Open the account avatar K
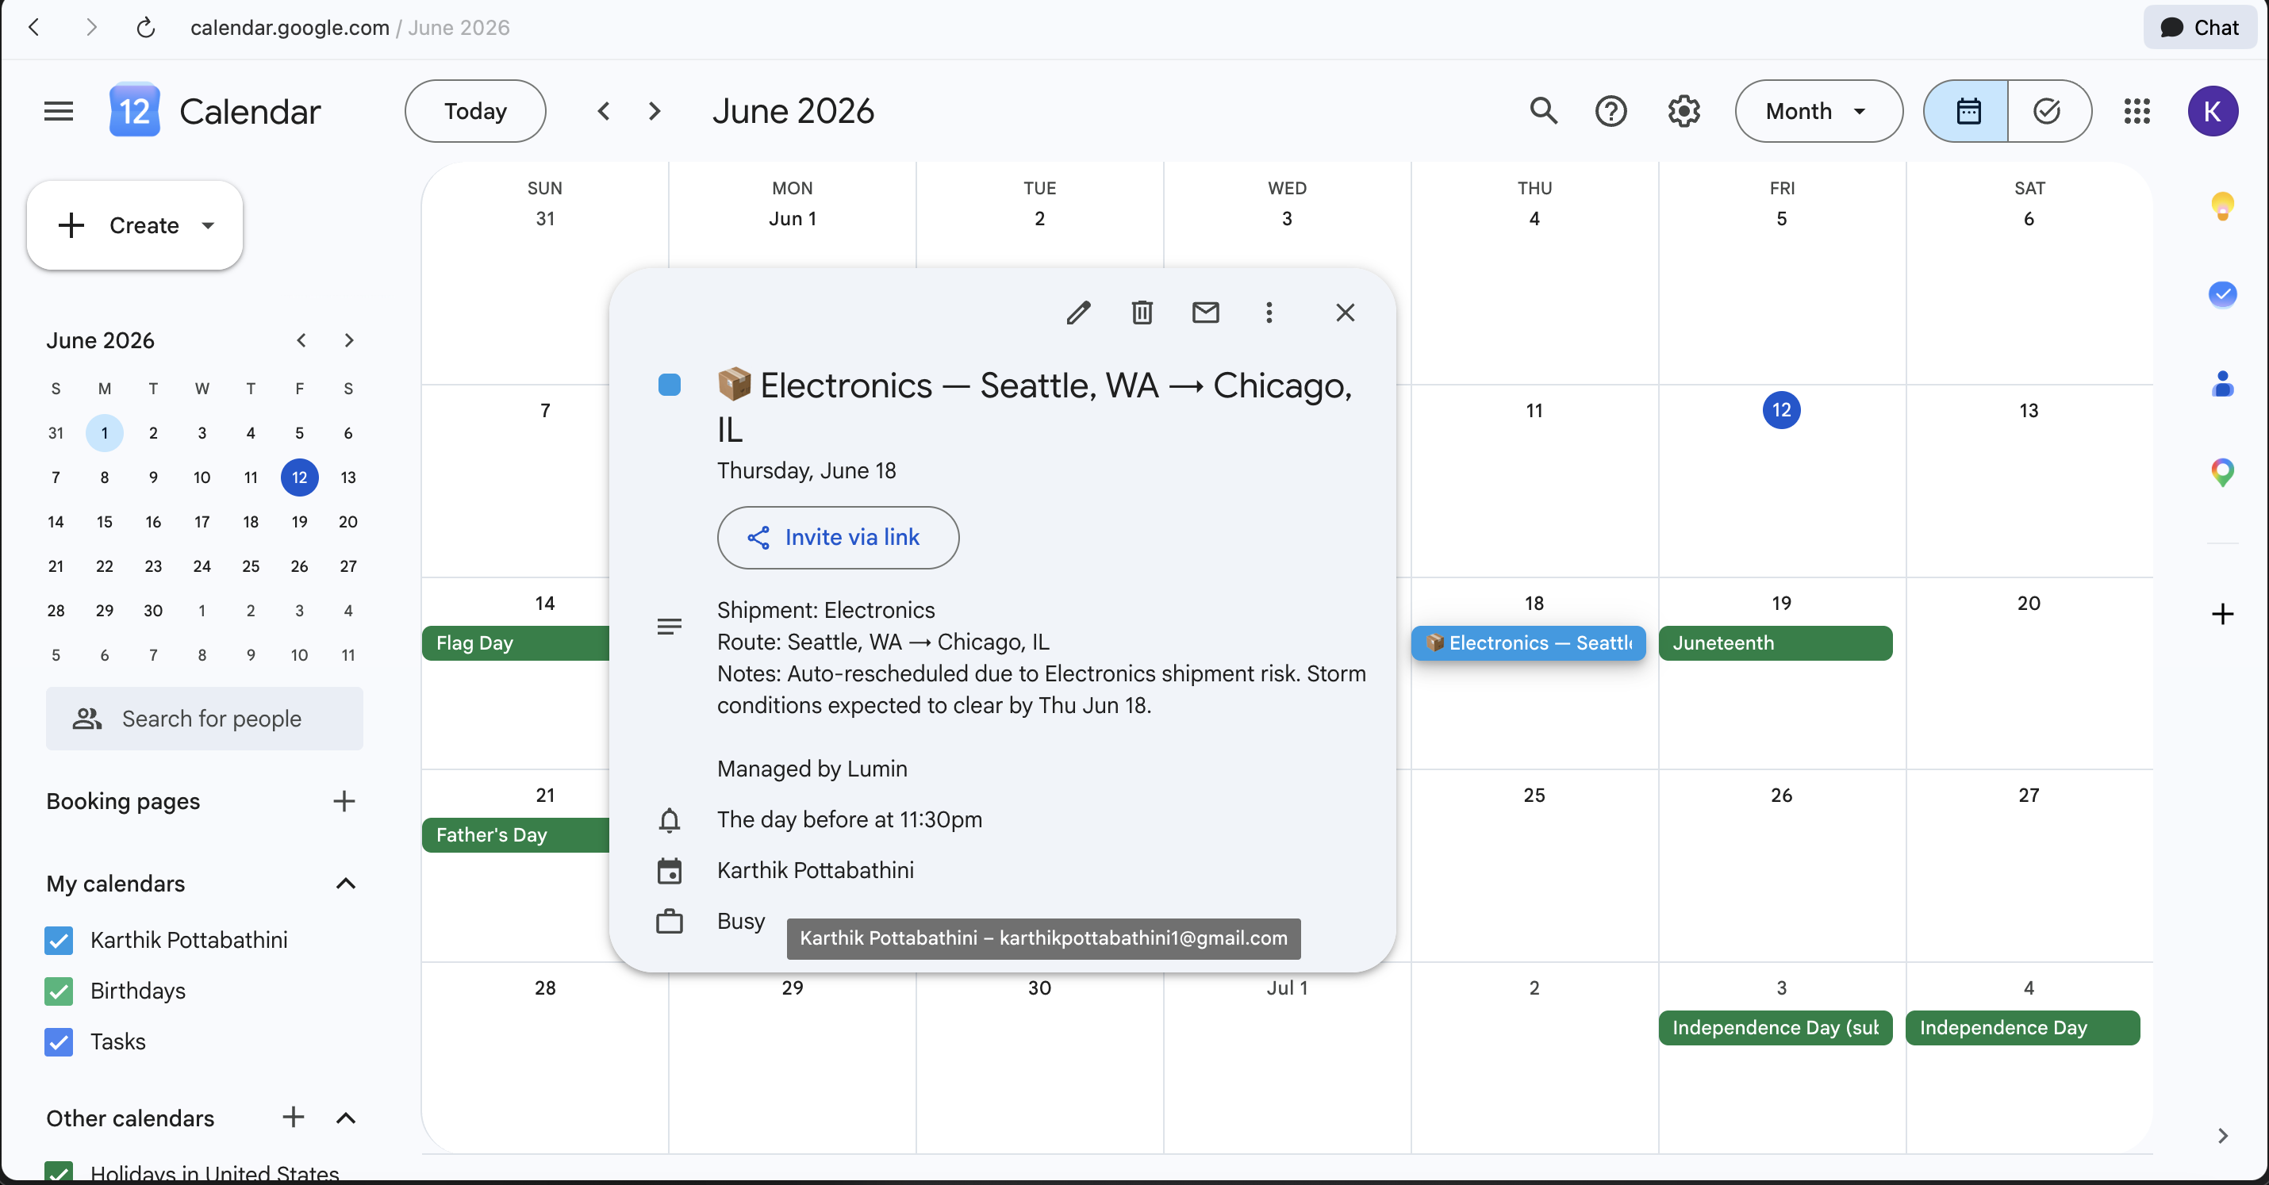 tap(2212, 111)
